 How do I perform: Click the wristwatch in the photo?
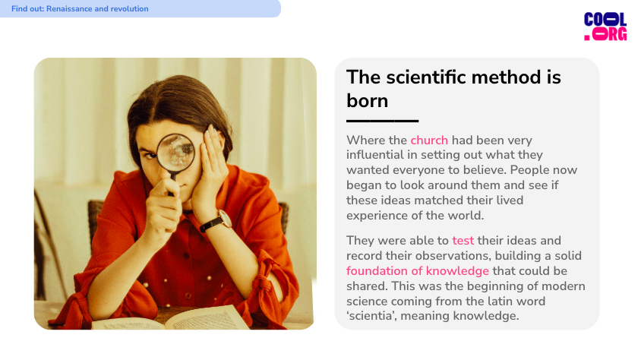(x=216, y=221)
